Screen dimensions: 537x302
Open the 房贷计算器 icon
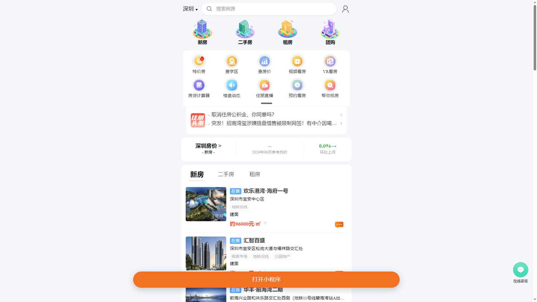(199, 85)
